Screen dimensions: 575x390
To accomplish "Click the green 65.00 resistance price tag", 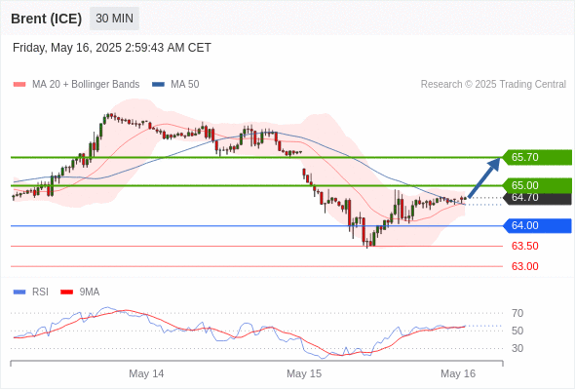I will 537,185.
